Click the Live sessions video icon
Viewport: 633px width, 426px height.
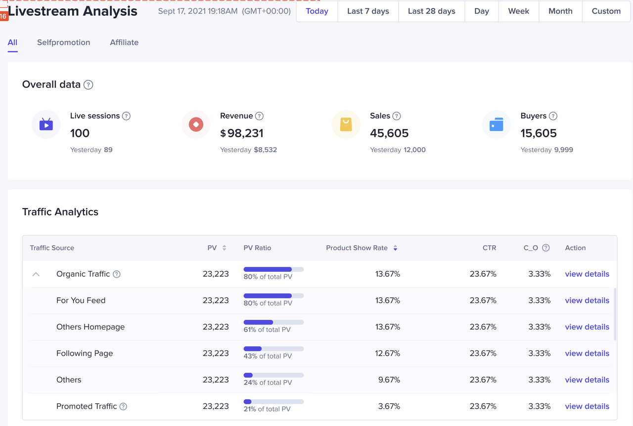(46, 125)
